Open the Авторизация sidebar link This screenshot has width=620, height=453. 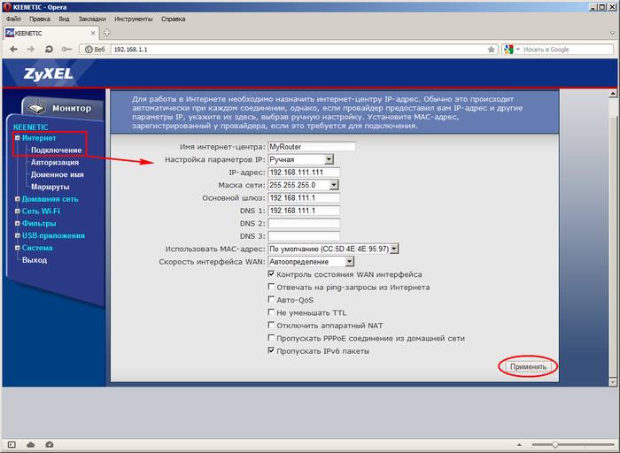(x=55, y=163)
